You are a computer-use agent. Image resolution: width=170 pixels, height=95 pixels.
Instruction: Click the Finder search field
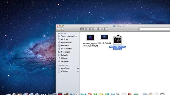(x=154, y=29)
